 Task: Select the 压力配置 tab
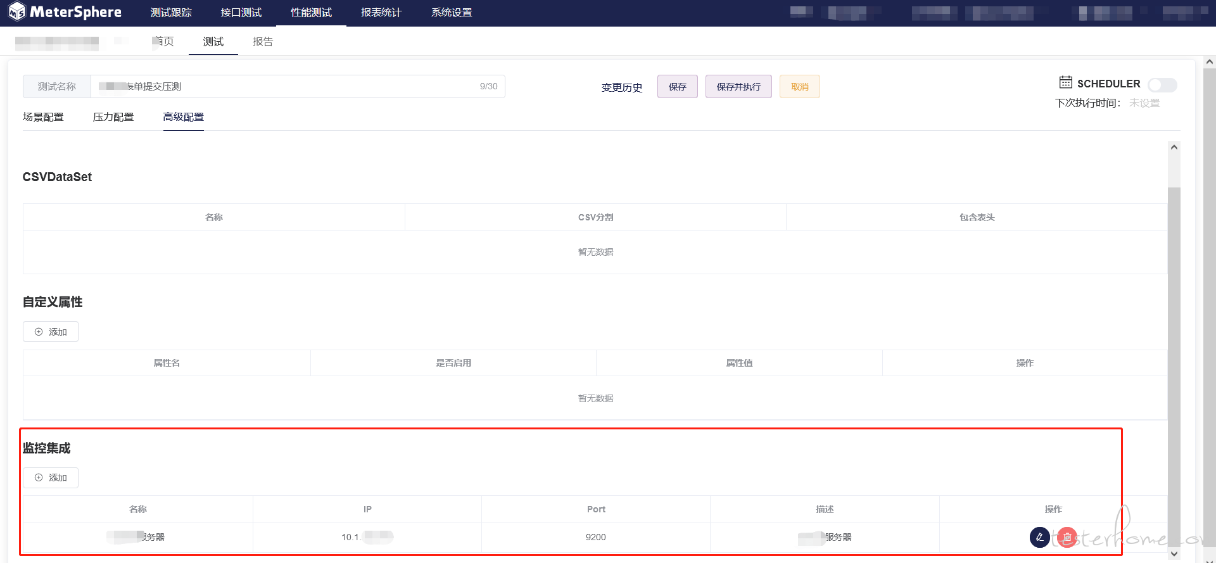pyautogui.click(x=113, y=117)
